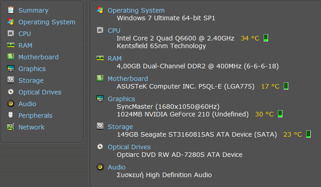Go to Graphics section in sidebar
The width and height of the screenshot is (321, 187).
(x=32, y=69)
